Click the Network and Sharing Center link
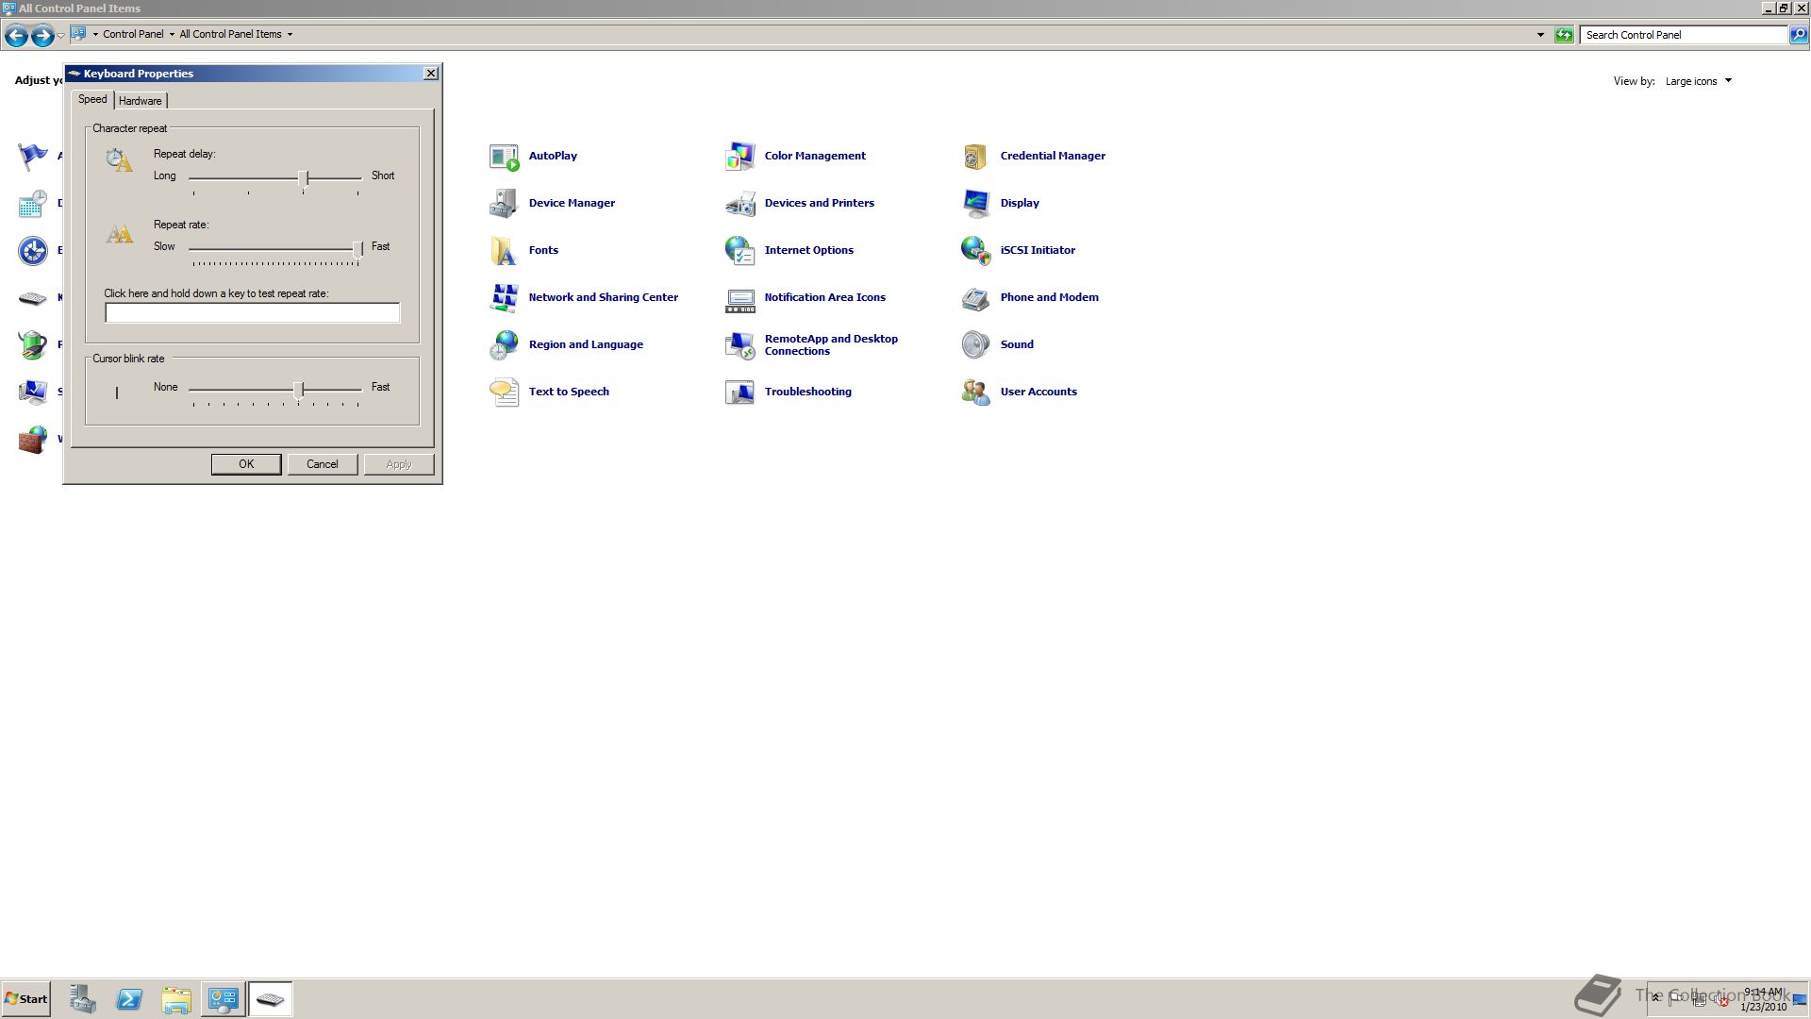The image size is (1811, 1019). click(x=603, y=298)
